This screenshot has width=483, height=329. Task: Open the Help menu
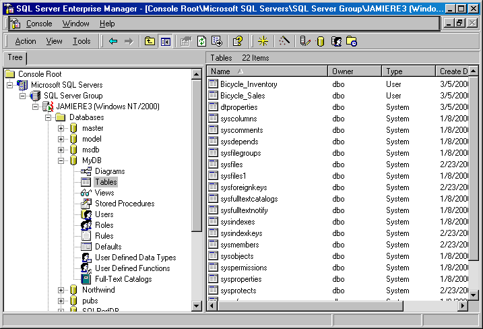(107, 24)
